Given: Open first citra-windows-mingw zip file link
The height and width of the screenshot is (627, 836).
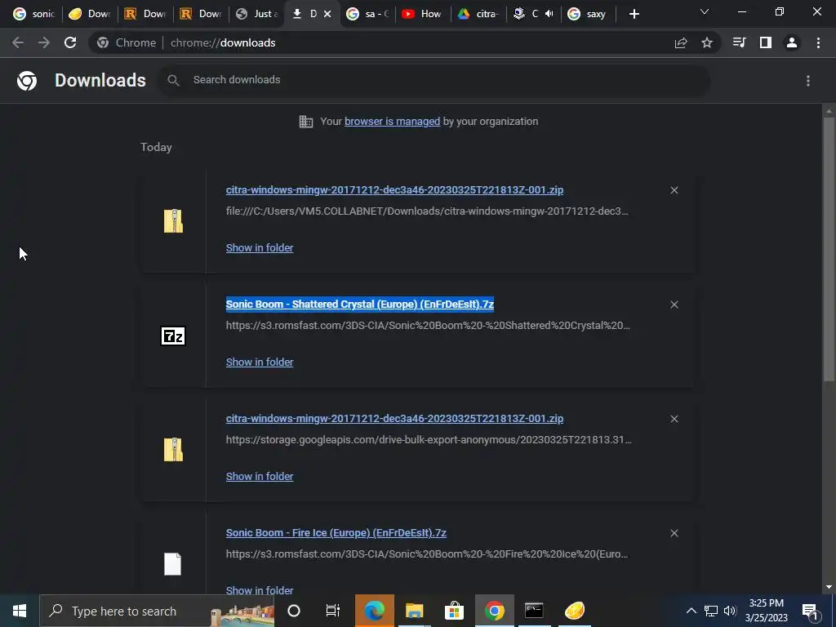Looking at the screenshot, I should 394,189.
